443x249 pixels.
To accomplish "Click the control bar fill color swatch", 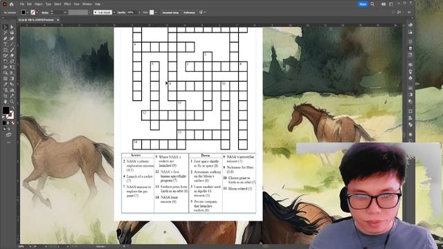I will pyautogui.click(x=24, y=12).
